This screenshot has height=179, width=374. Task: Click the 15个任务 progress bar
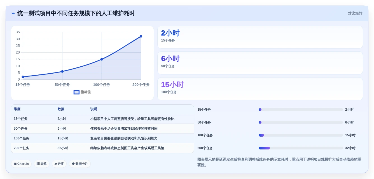(x=301, y=110)
